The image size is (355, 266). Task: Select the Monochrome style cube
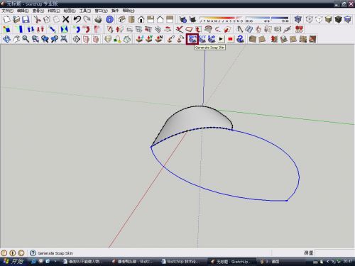[348, 19]
